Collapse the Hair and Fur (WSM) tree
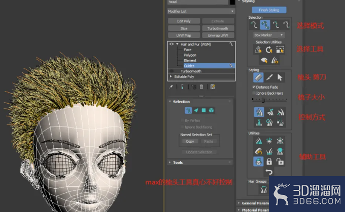 point(177,44)
